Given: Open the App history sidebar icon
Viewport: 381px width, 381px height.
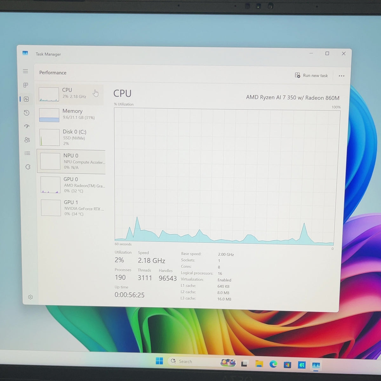Looking at the screenshot, I should [x=27, y=113].
